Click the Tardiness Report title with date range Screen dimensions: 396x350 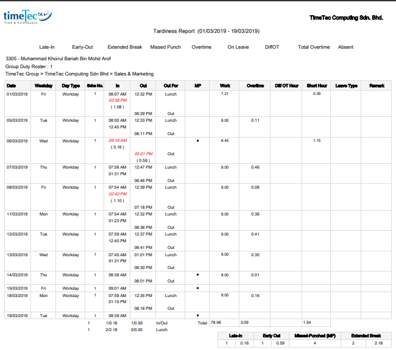coord(207,31)
